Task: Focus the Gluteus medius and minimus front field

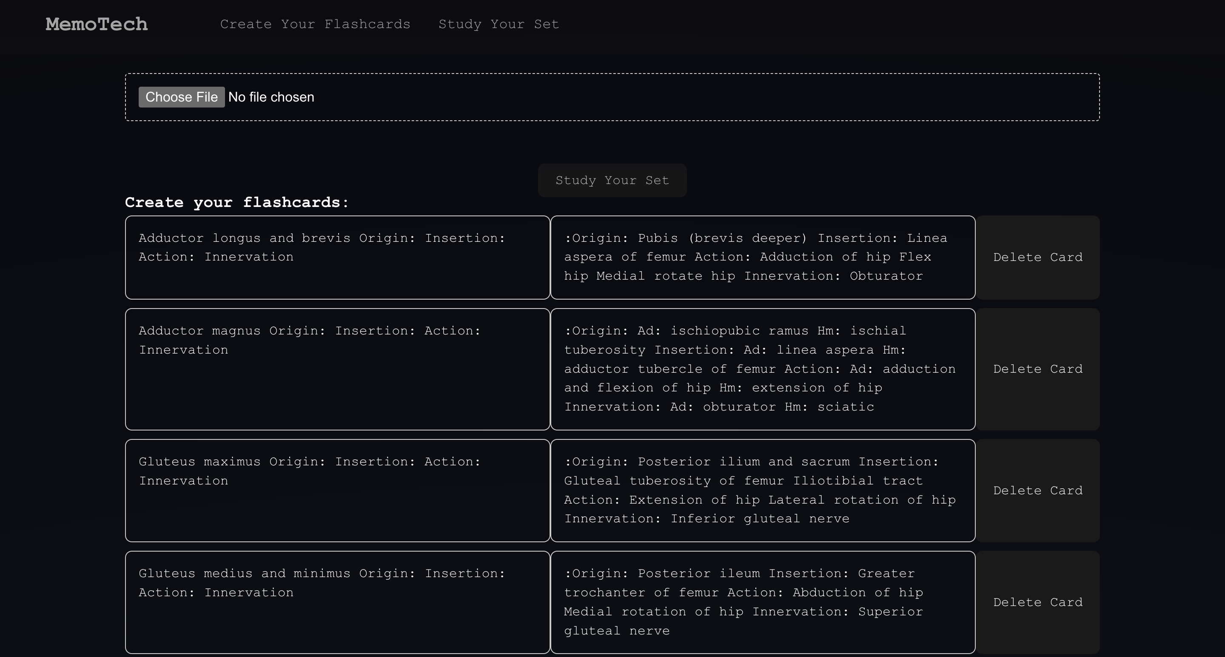Action: coord(337,602)
